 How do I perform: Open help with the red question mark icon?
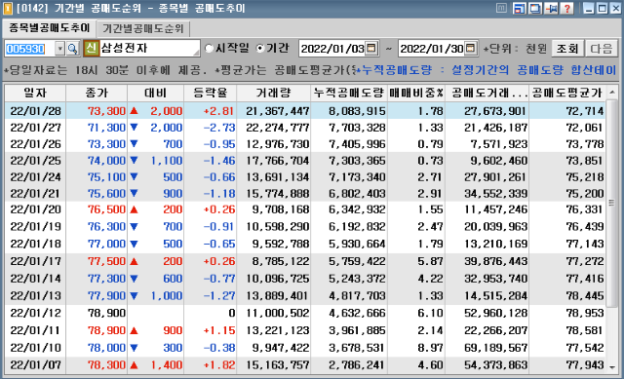[567, 8]
